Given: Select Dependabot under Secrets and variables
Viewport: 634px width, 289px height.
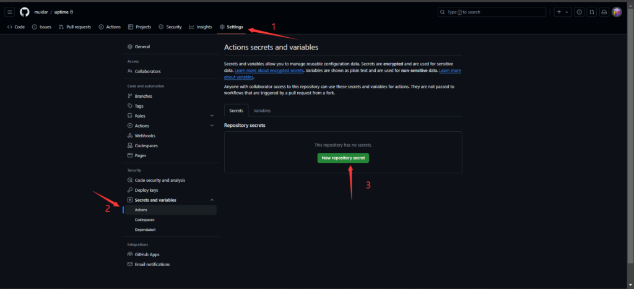Looking at the screenshot, I should point(145,230).
